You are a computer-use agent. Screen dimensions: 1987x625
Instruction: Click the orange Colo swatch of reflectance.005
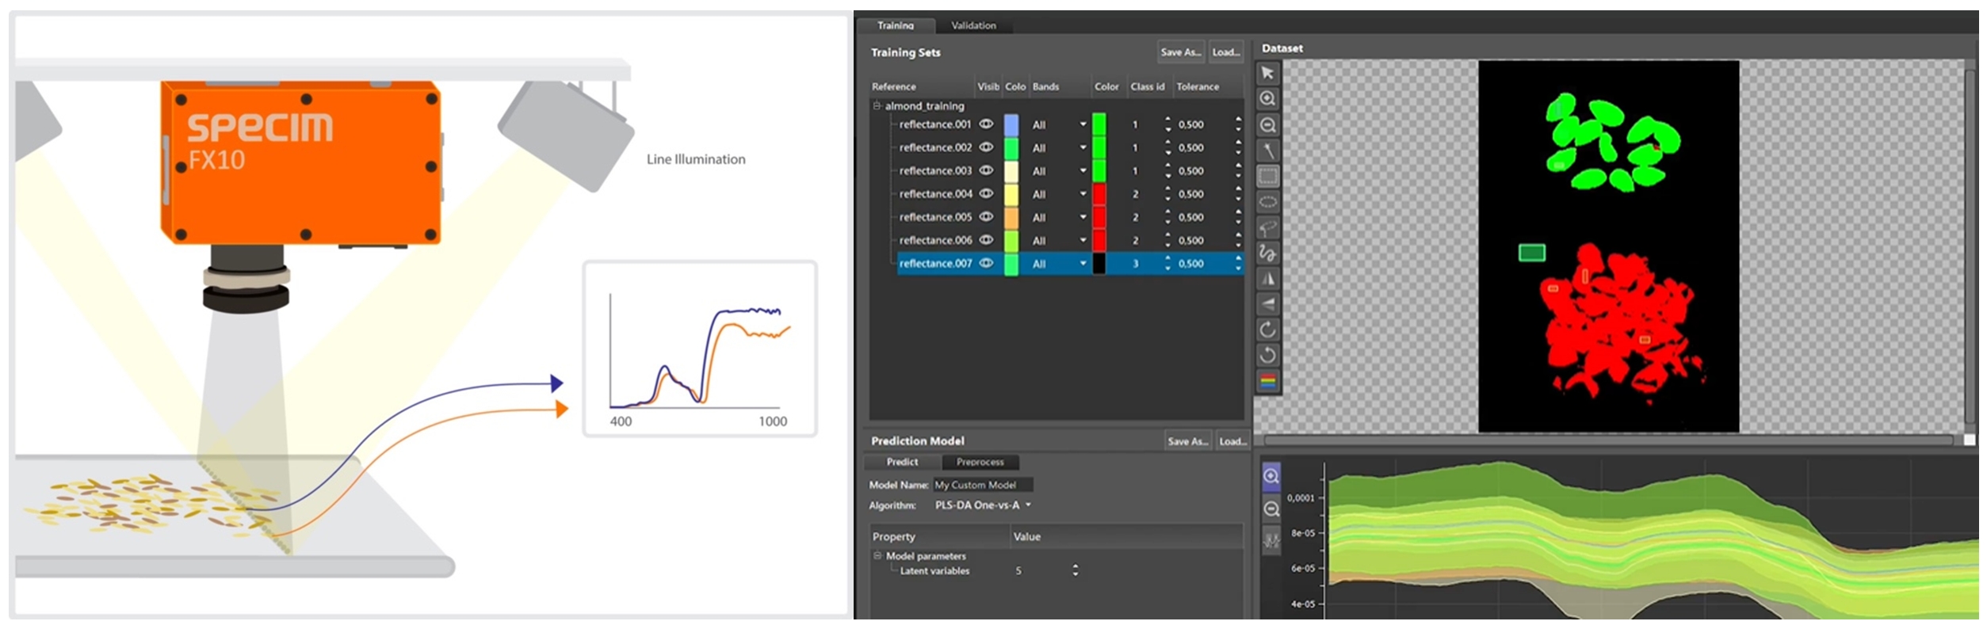pyautogui.click(x=1011, y=217)
